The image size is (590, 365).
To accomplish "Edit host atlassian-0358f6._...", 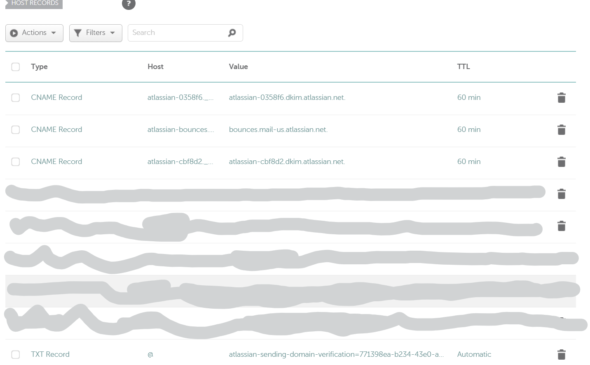I will coord(180,97).
